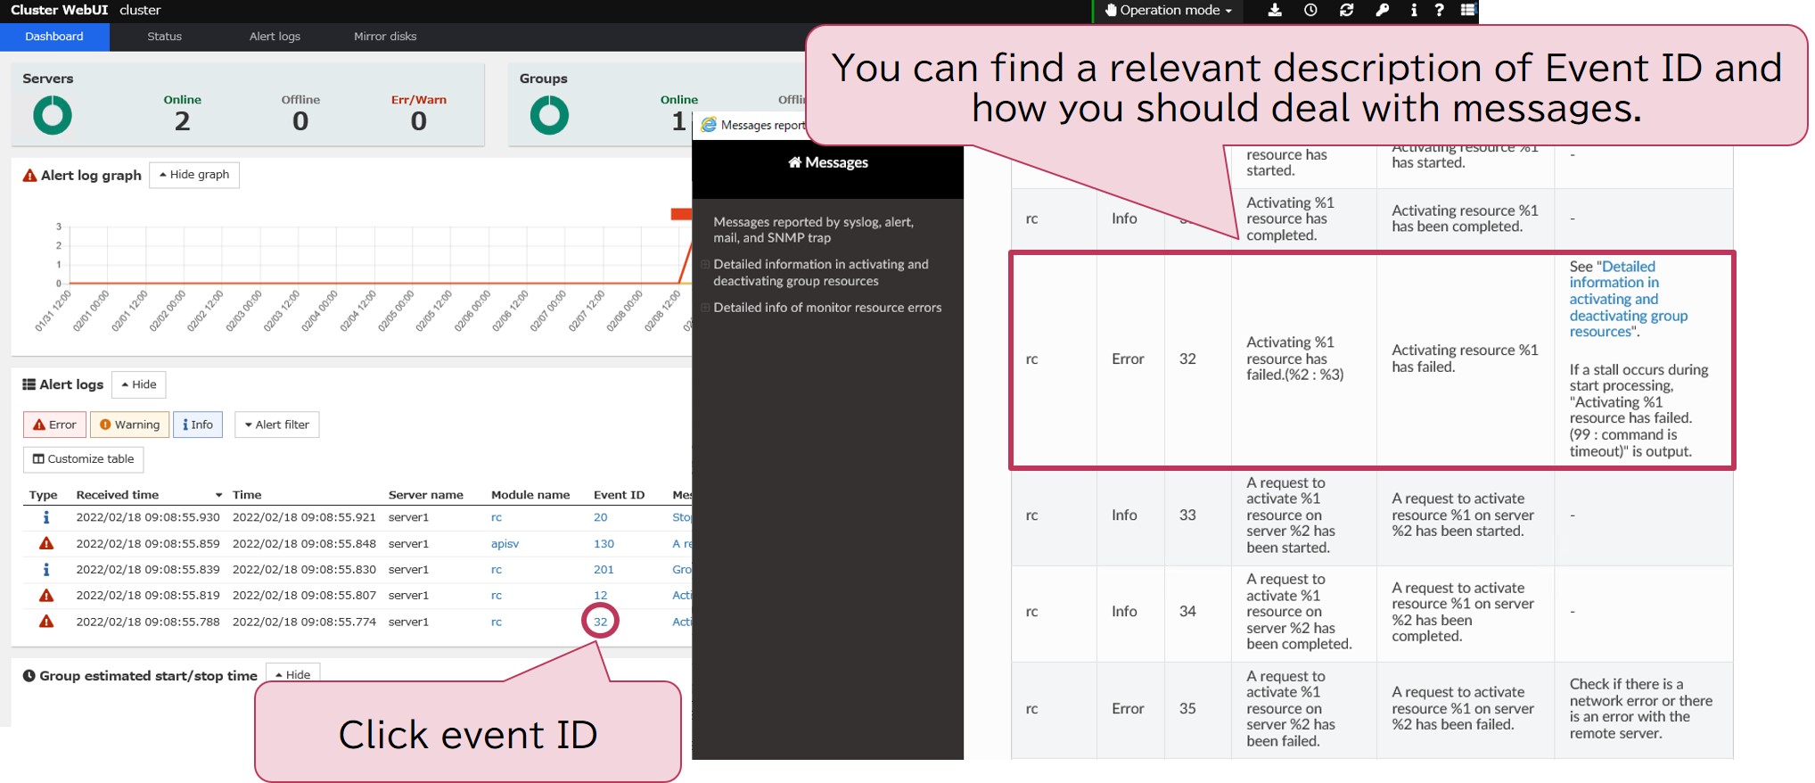This screenshot has width=1815, height=783.
Task: Collapse the alert log graph with Hide graph
Action: [194, 175]
